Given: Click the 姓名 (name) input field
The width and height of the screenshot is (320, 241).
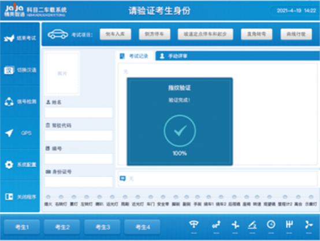Looking at the screenshot, I should pos(79,112).
